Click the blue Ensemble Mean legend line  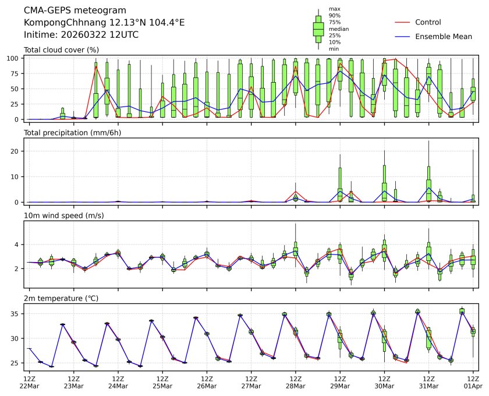[x=403, y=36]
